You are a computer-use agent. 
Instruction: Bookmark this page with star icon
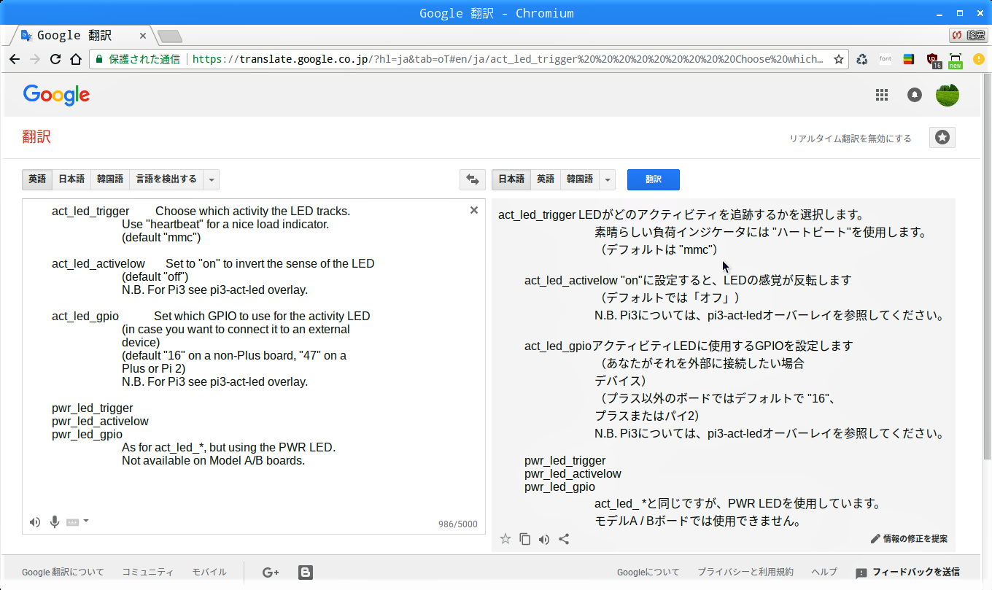[839, 59]
